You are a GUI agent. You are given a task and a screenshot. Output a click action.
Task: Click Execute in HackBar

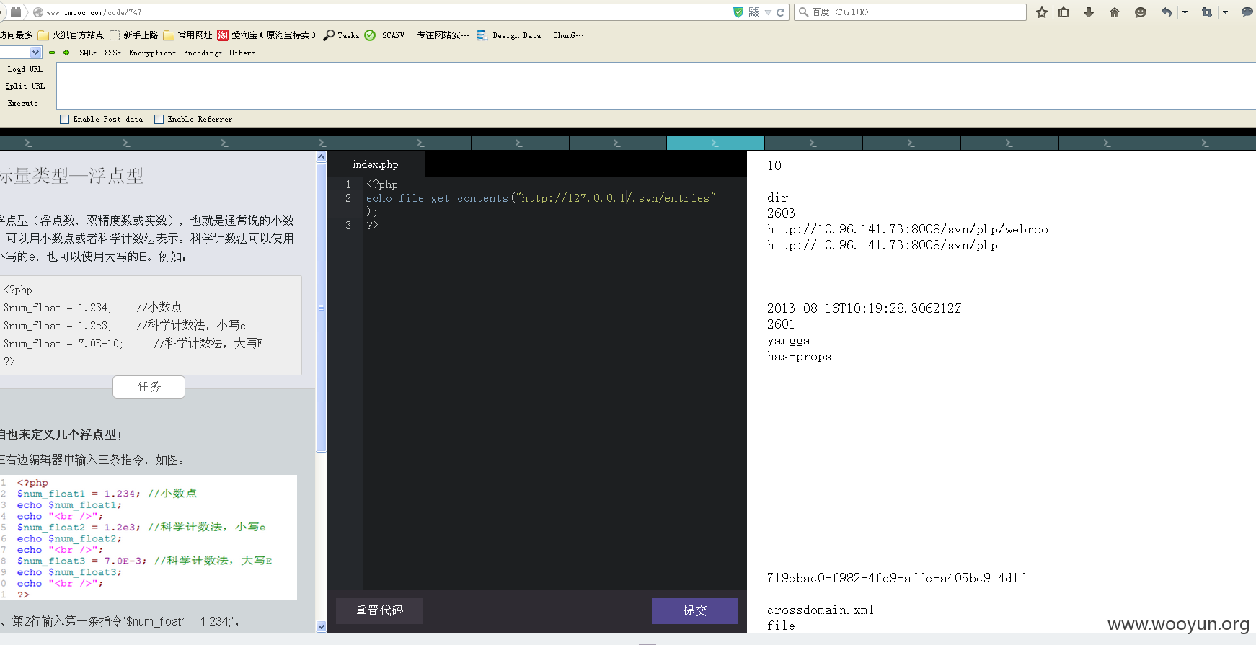(23, 104)
